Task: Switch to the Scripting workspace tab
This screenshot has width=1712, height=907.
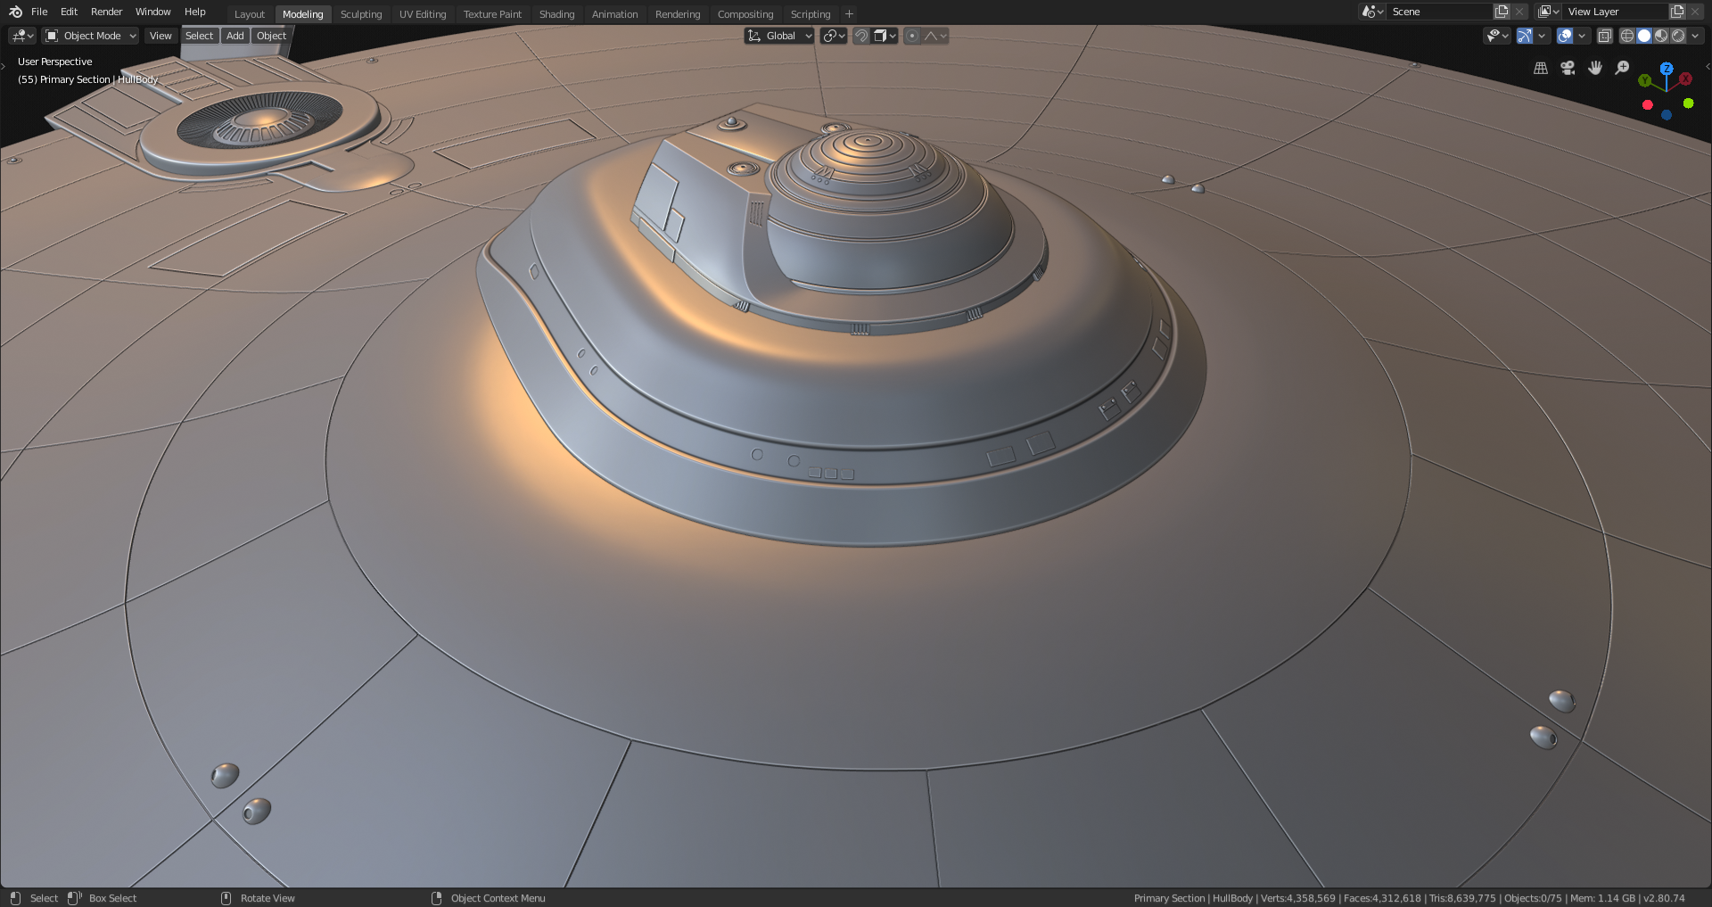Action: pyautogui.click(x=811, y=14)
